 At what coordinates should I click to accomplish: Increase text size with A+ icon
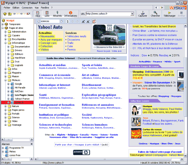coord(83,21)
